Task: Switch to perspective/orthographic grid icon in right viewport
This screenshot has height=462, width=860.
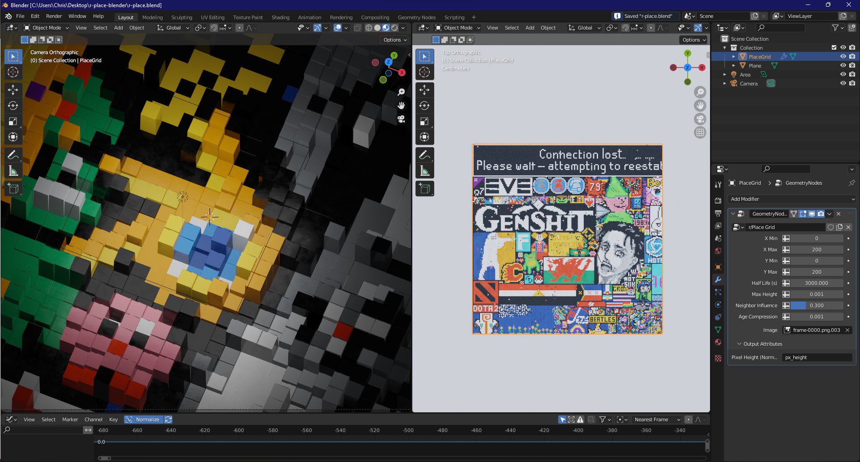Action: click(x=700, y=132)
